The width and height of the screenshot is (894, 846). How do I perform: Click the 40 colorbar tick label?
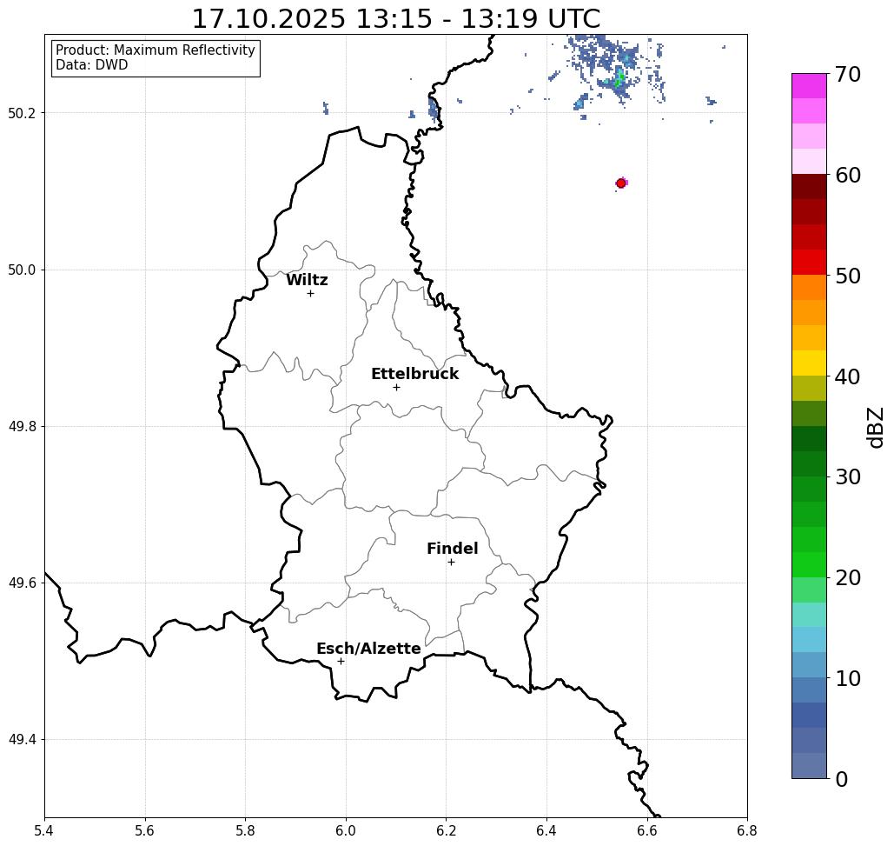pos(847,376)
